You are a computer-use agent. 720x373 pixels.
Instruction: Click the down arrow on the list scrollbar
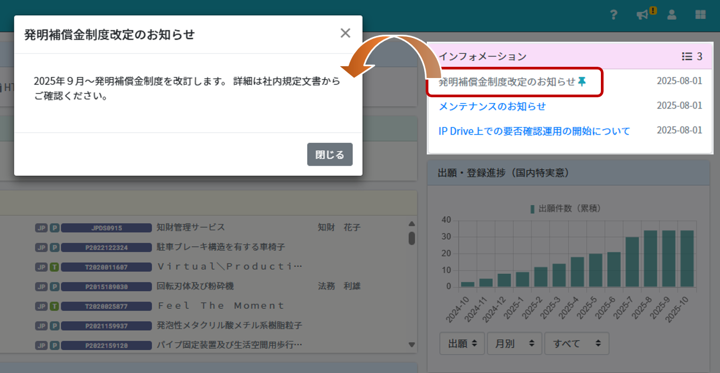coord(411,345)
